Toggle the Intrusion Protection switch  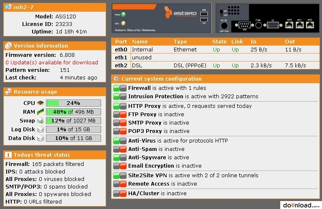pyautogui.click(x=120, y=97)
